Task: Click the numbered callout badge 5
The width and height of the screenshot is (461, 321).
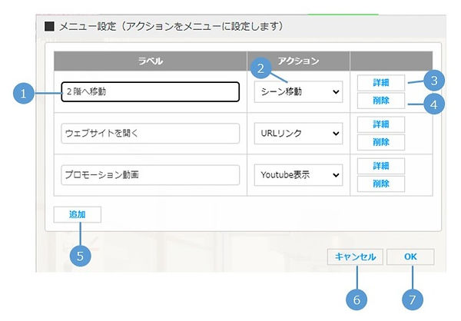Action: tap(80, 256)
